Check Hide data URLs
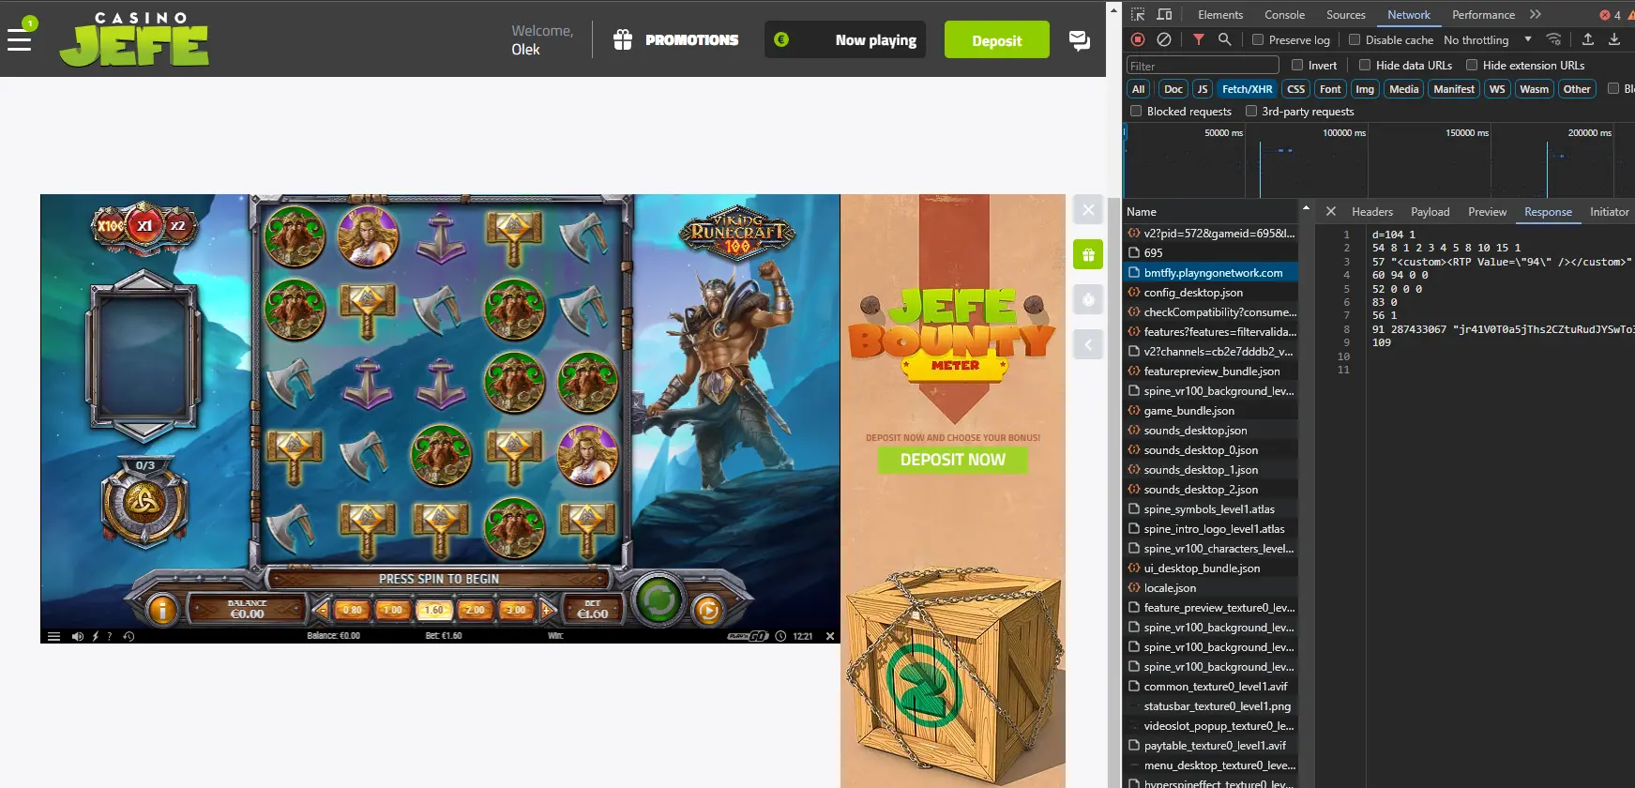This screenshot has width=1635, height=788. tap(1365, 65)
